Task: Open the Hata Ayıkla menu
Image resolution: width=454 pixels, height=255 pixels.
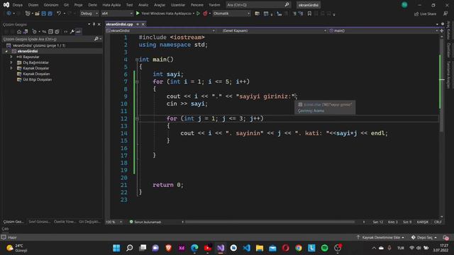Action: pos(111,5)
